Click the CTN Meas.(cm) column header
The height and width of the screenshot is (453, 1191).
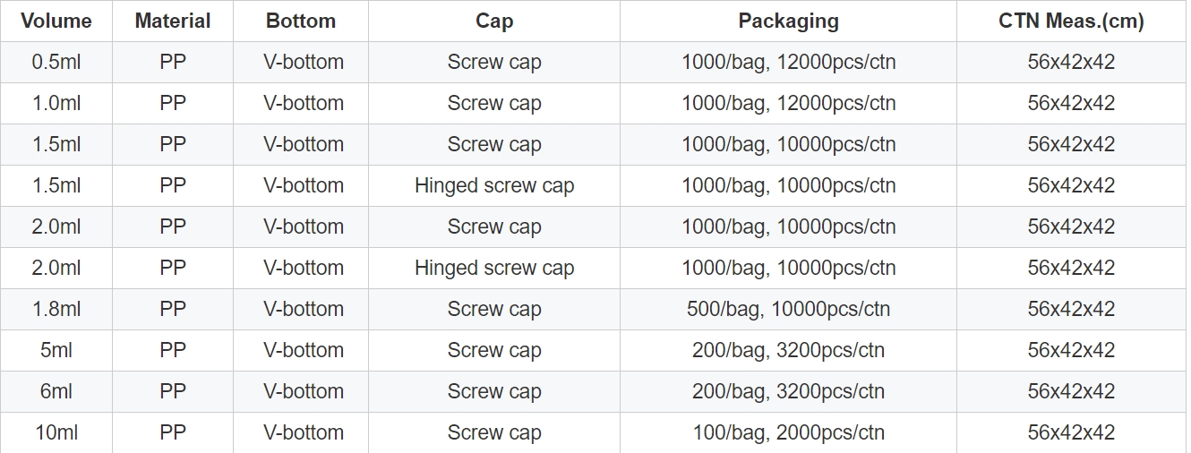(1071, 21)
